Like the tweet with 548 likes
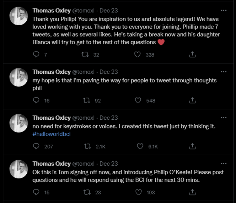Viewport: 236px width, 203px height. [139, 100]
